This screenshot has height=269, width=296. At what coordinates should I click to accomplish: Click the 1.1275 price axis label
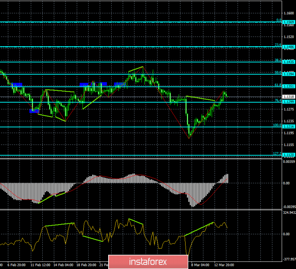tap(289, 109)
